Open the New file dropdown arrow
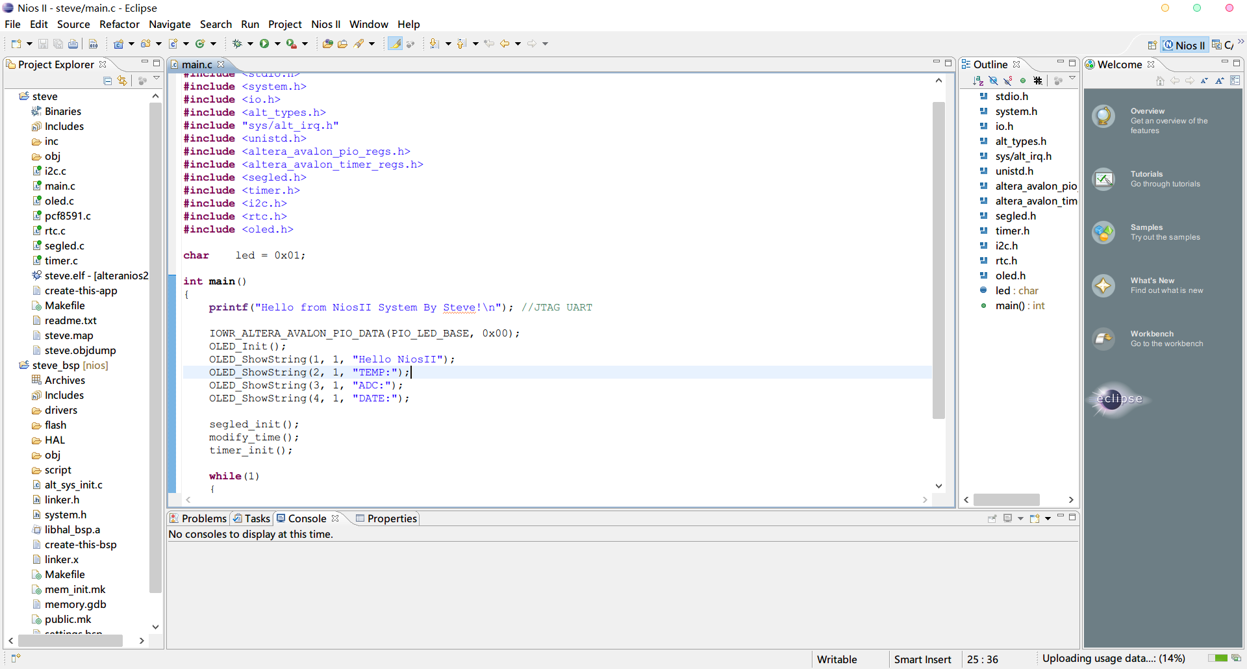This screenshot has width=1247, height=669. (29, 44)
